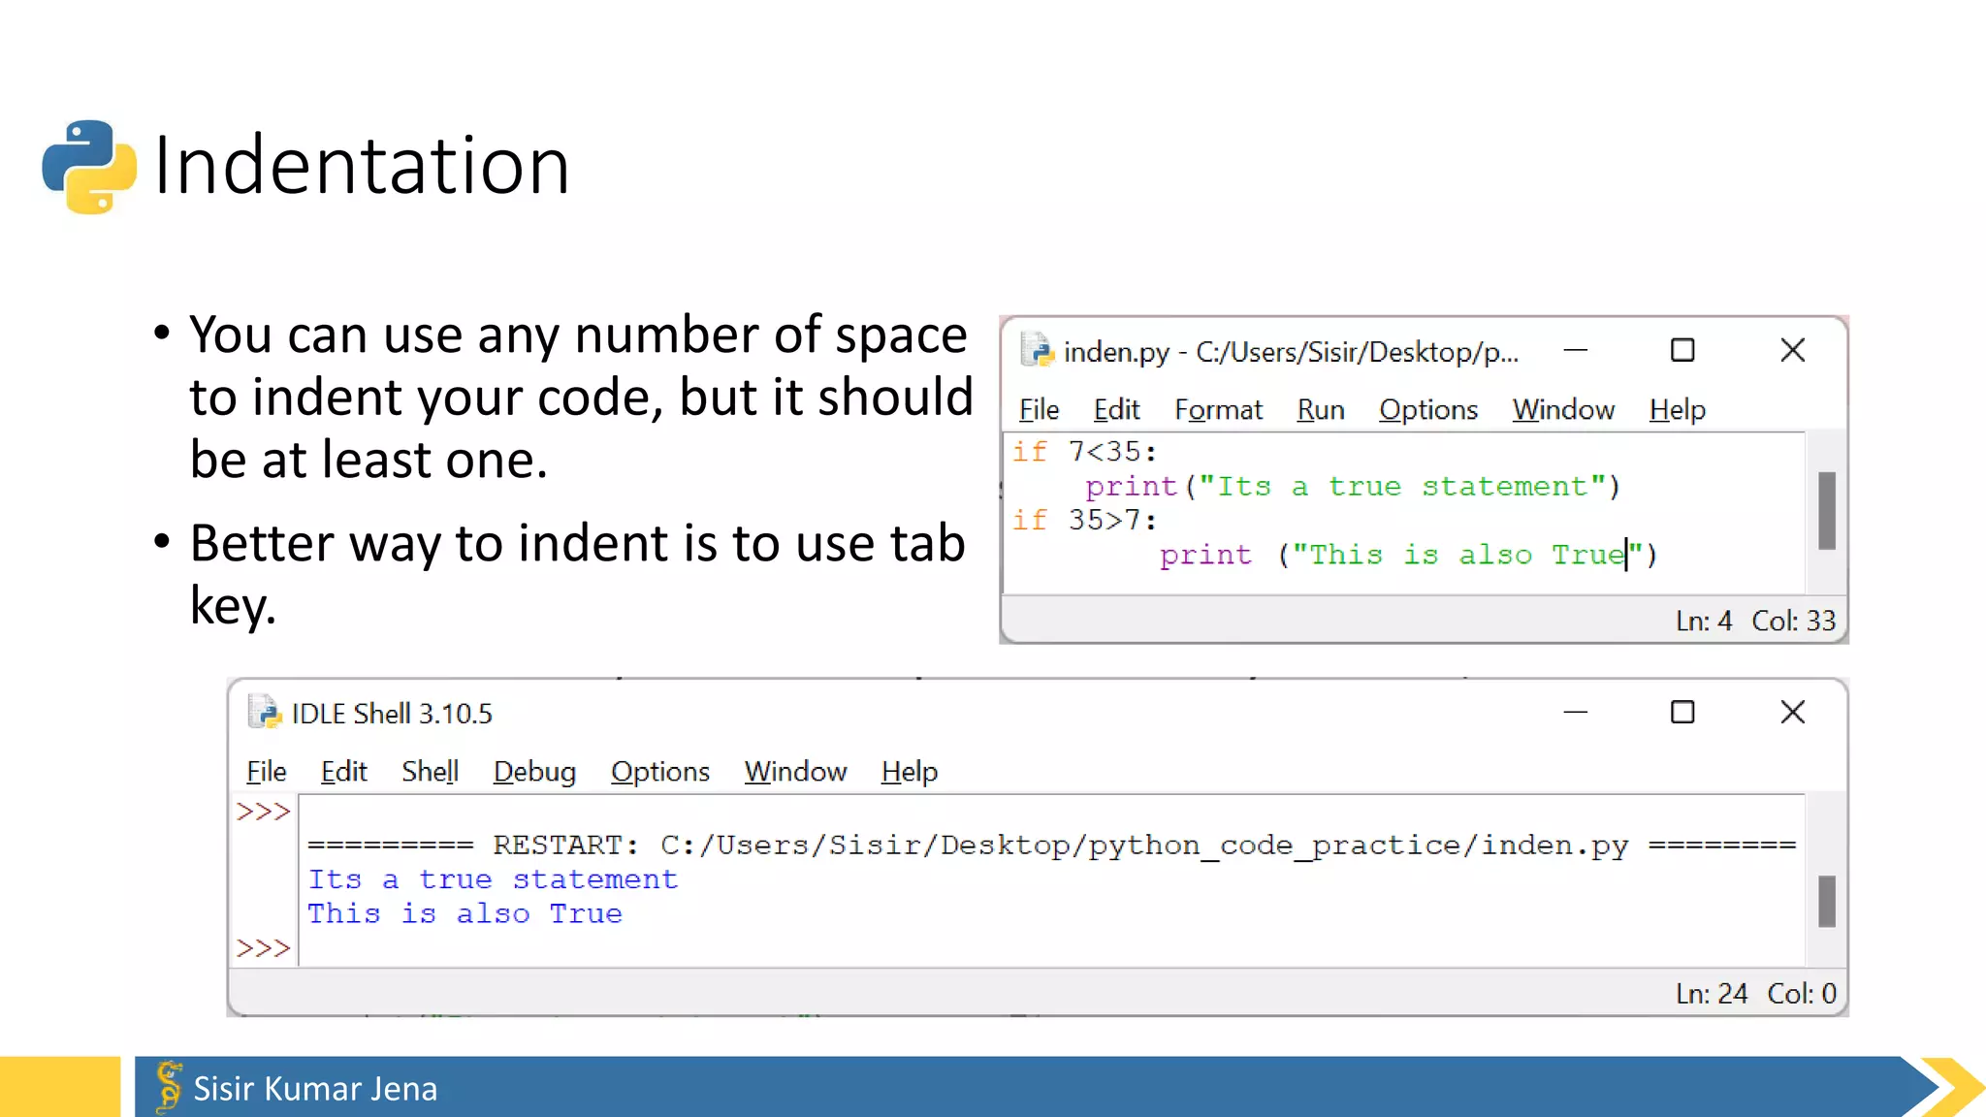The height and width of the screenshot is (1117, 1986).
Task: Click the IDLE Shell title bar icon
Action: [x=264, y=713]
